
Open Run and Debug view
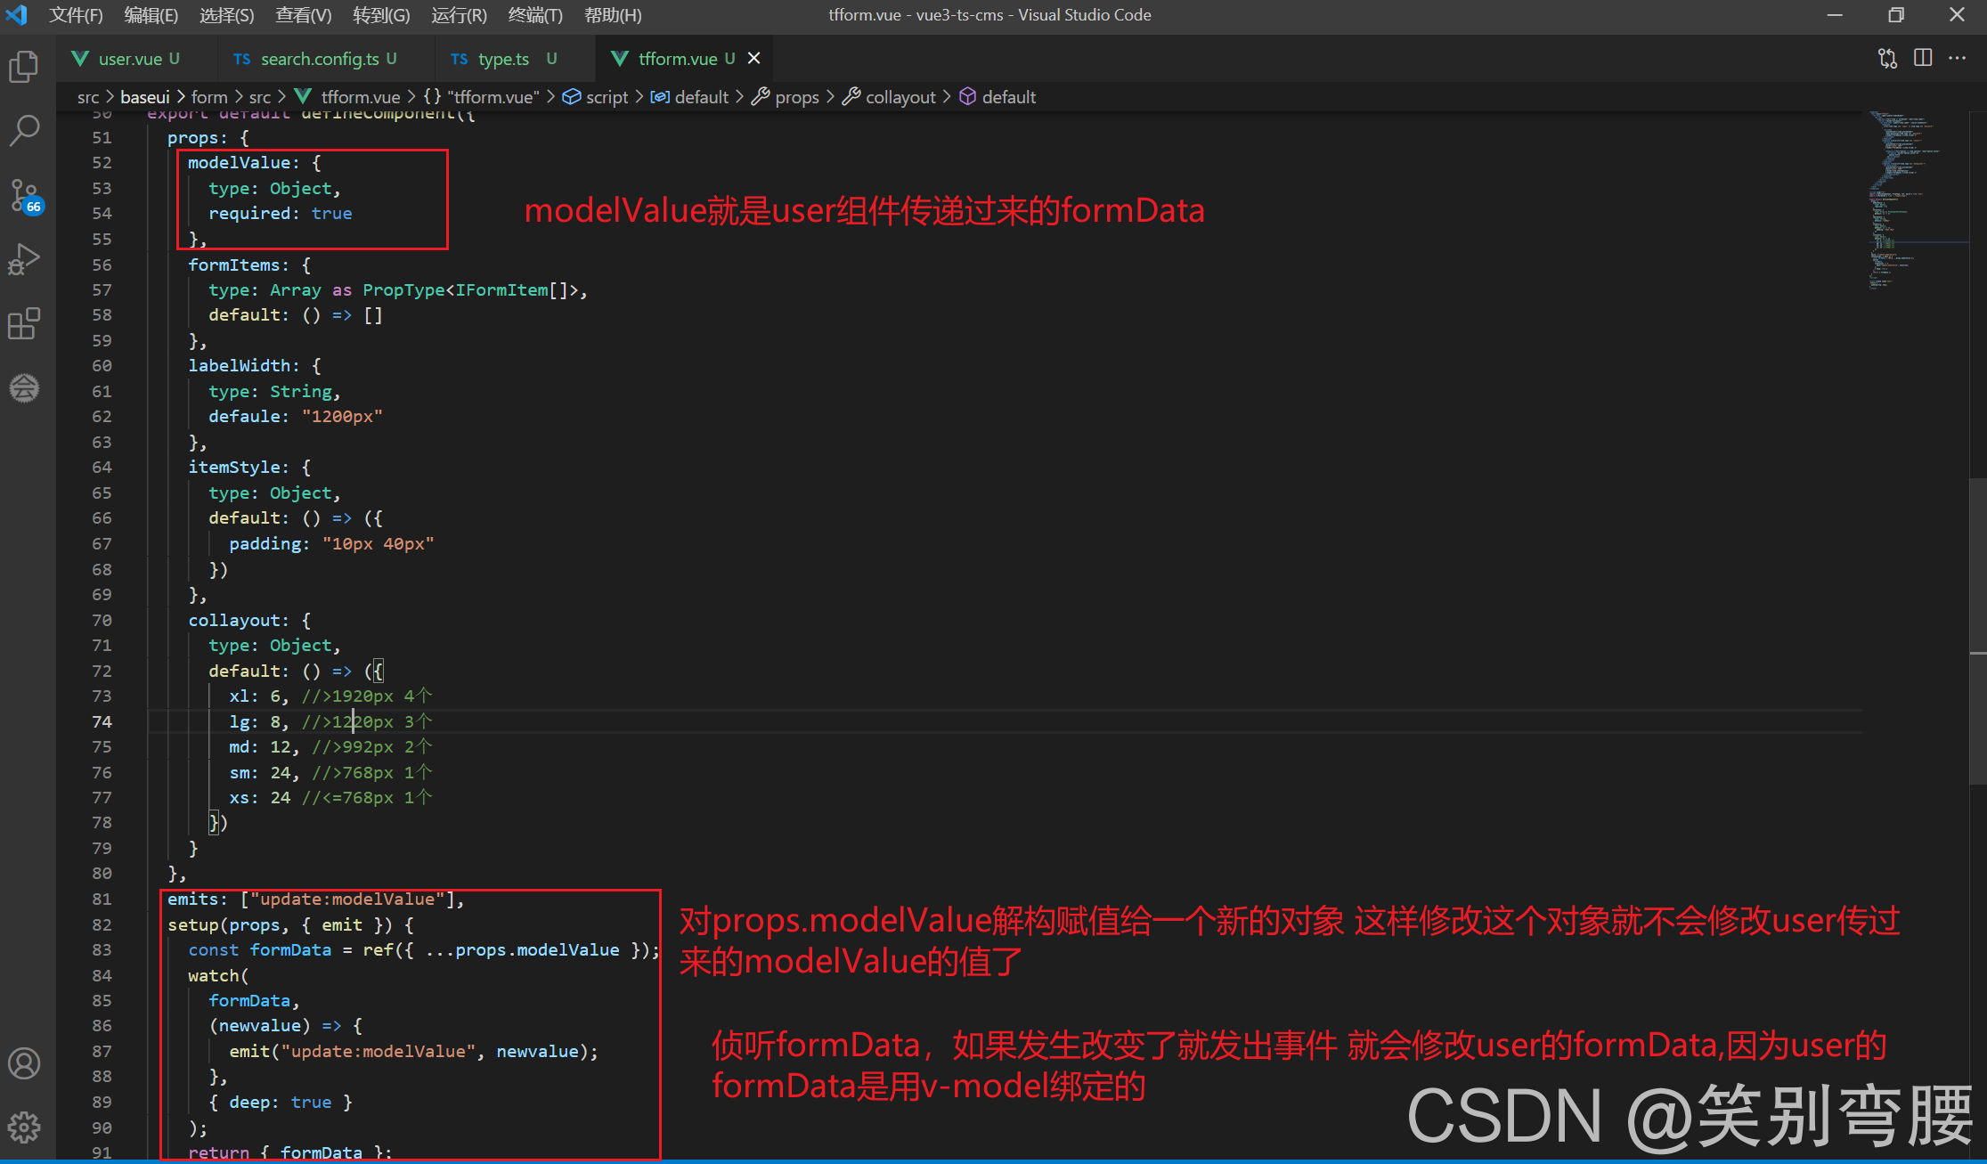[x=24, y=259]
